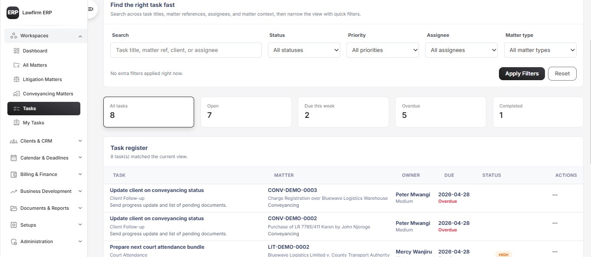Screen dimensions: 591x257
Task: Click Overdue label in CONV-DEMO-0002 row
Action: pos(448,230)
